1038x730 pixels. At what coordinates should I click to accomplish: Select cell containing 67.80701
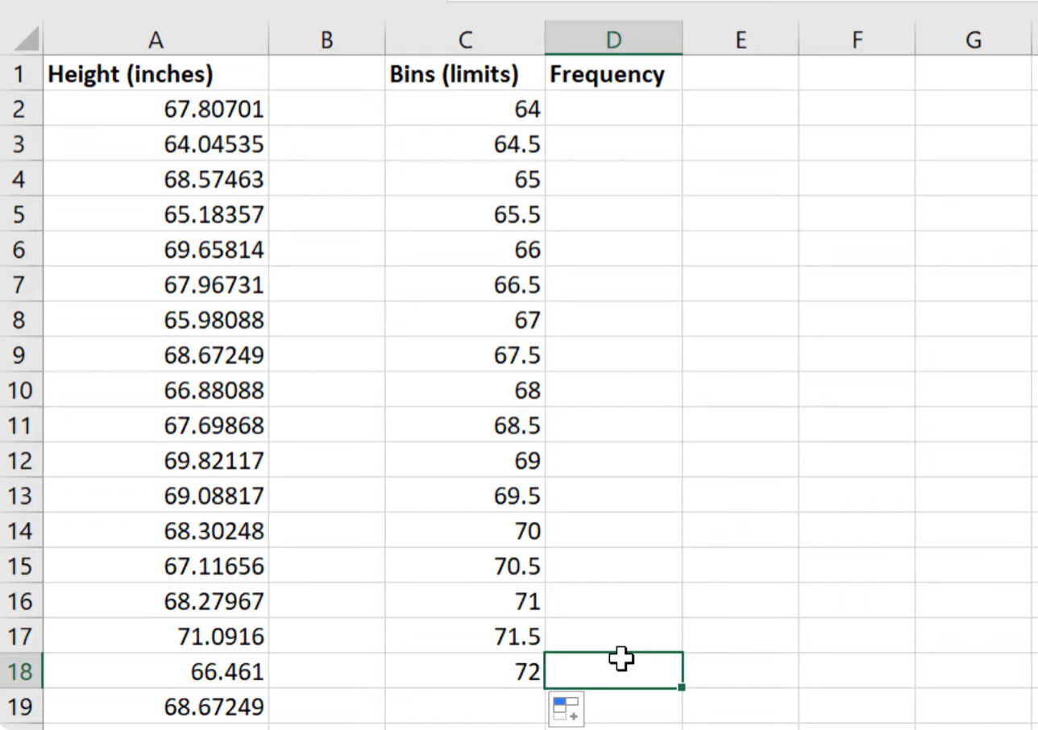point(156,109)
